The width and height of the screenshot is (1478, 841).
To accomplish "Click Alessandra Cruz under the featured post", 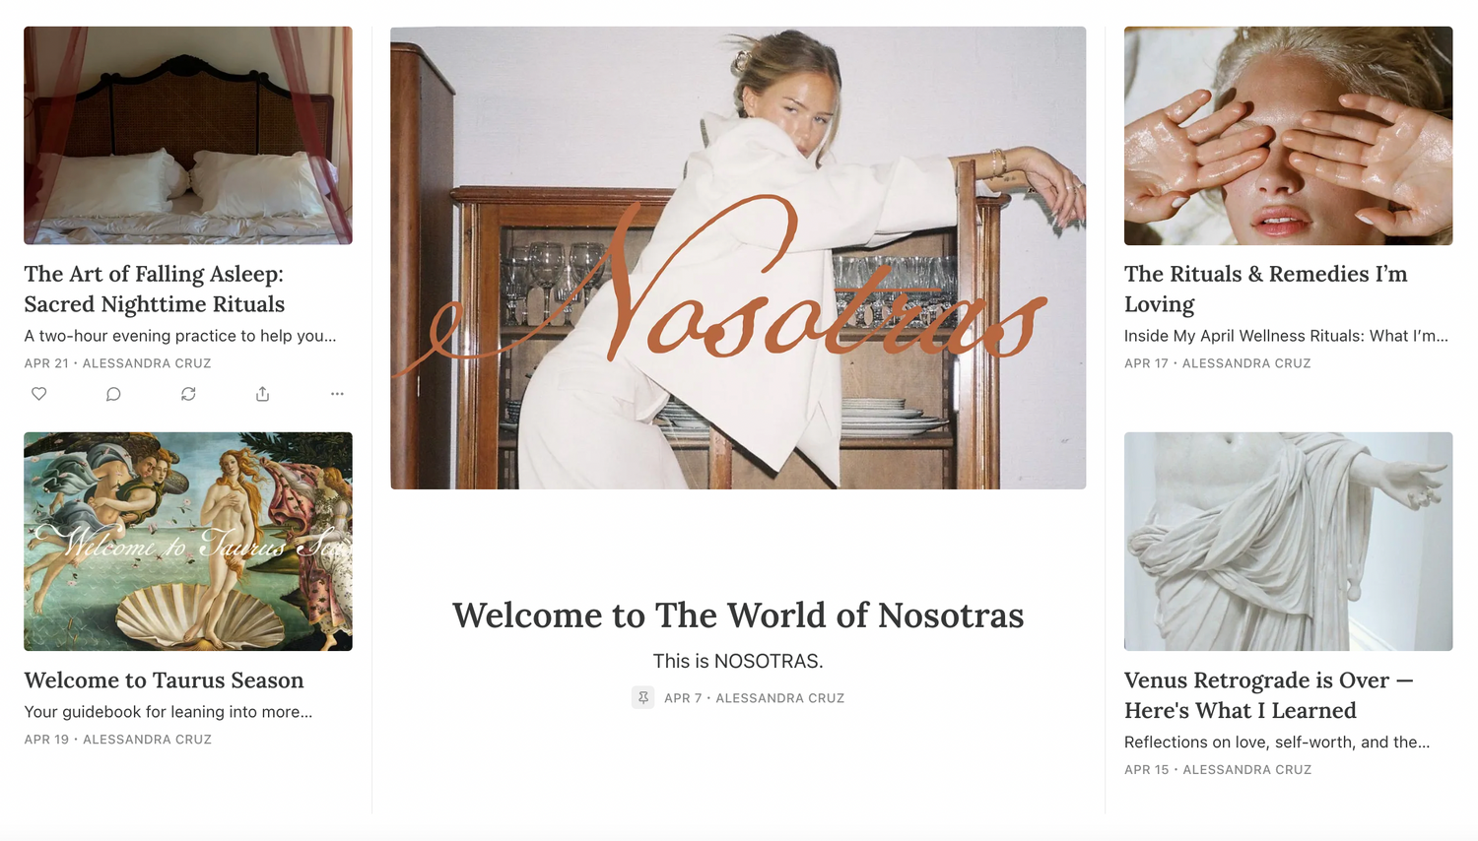I will (x=779, y=698).
